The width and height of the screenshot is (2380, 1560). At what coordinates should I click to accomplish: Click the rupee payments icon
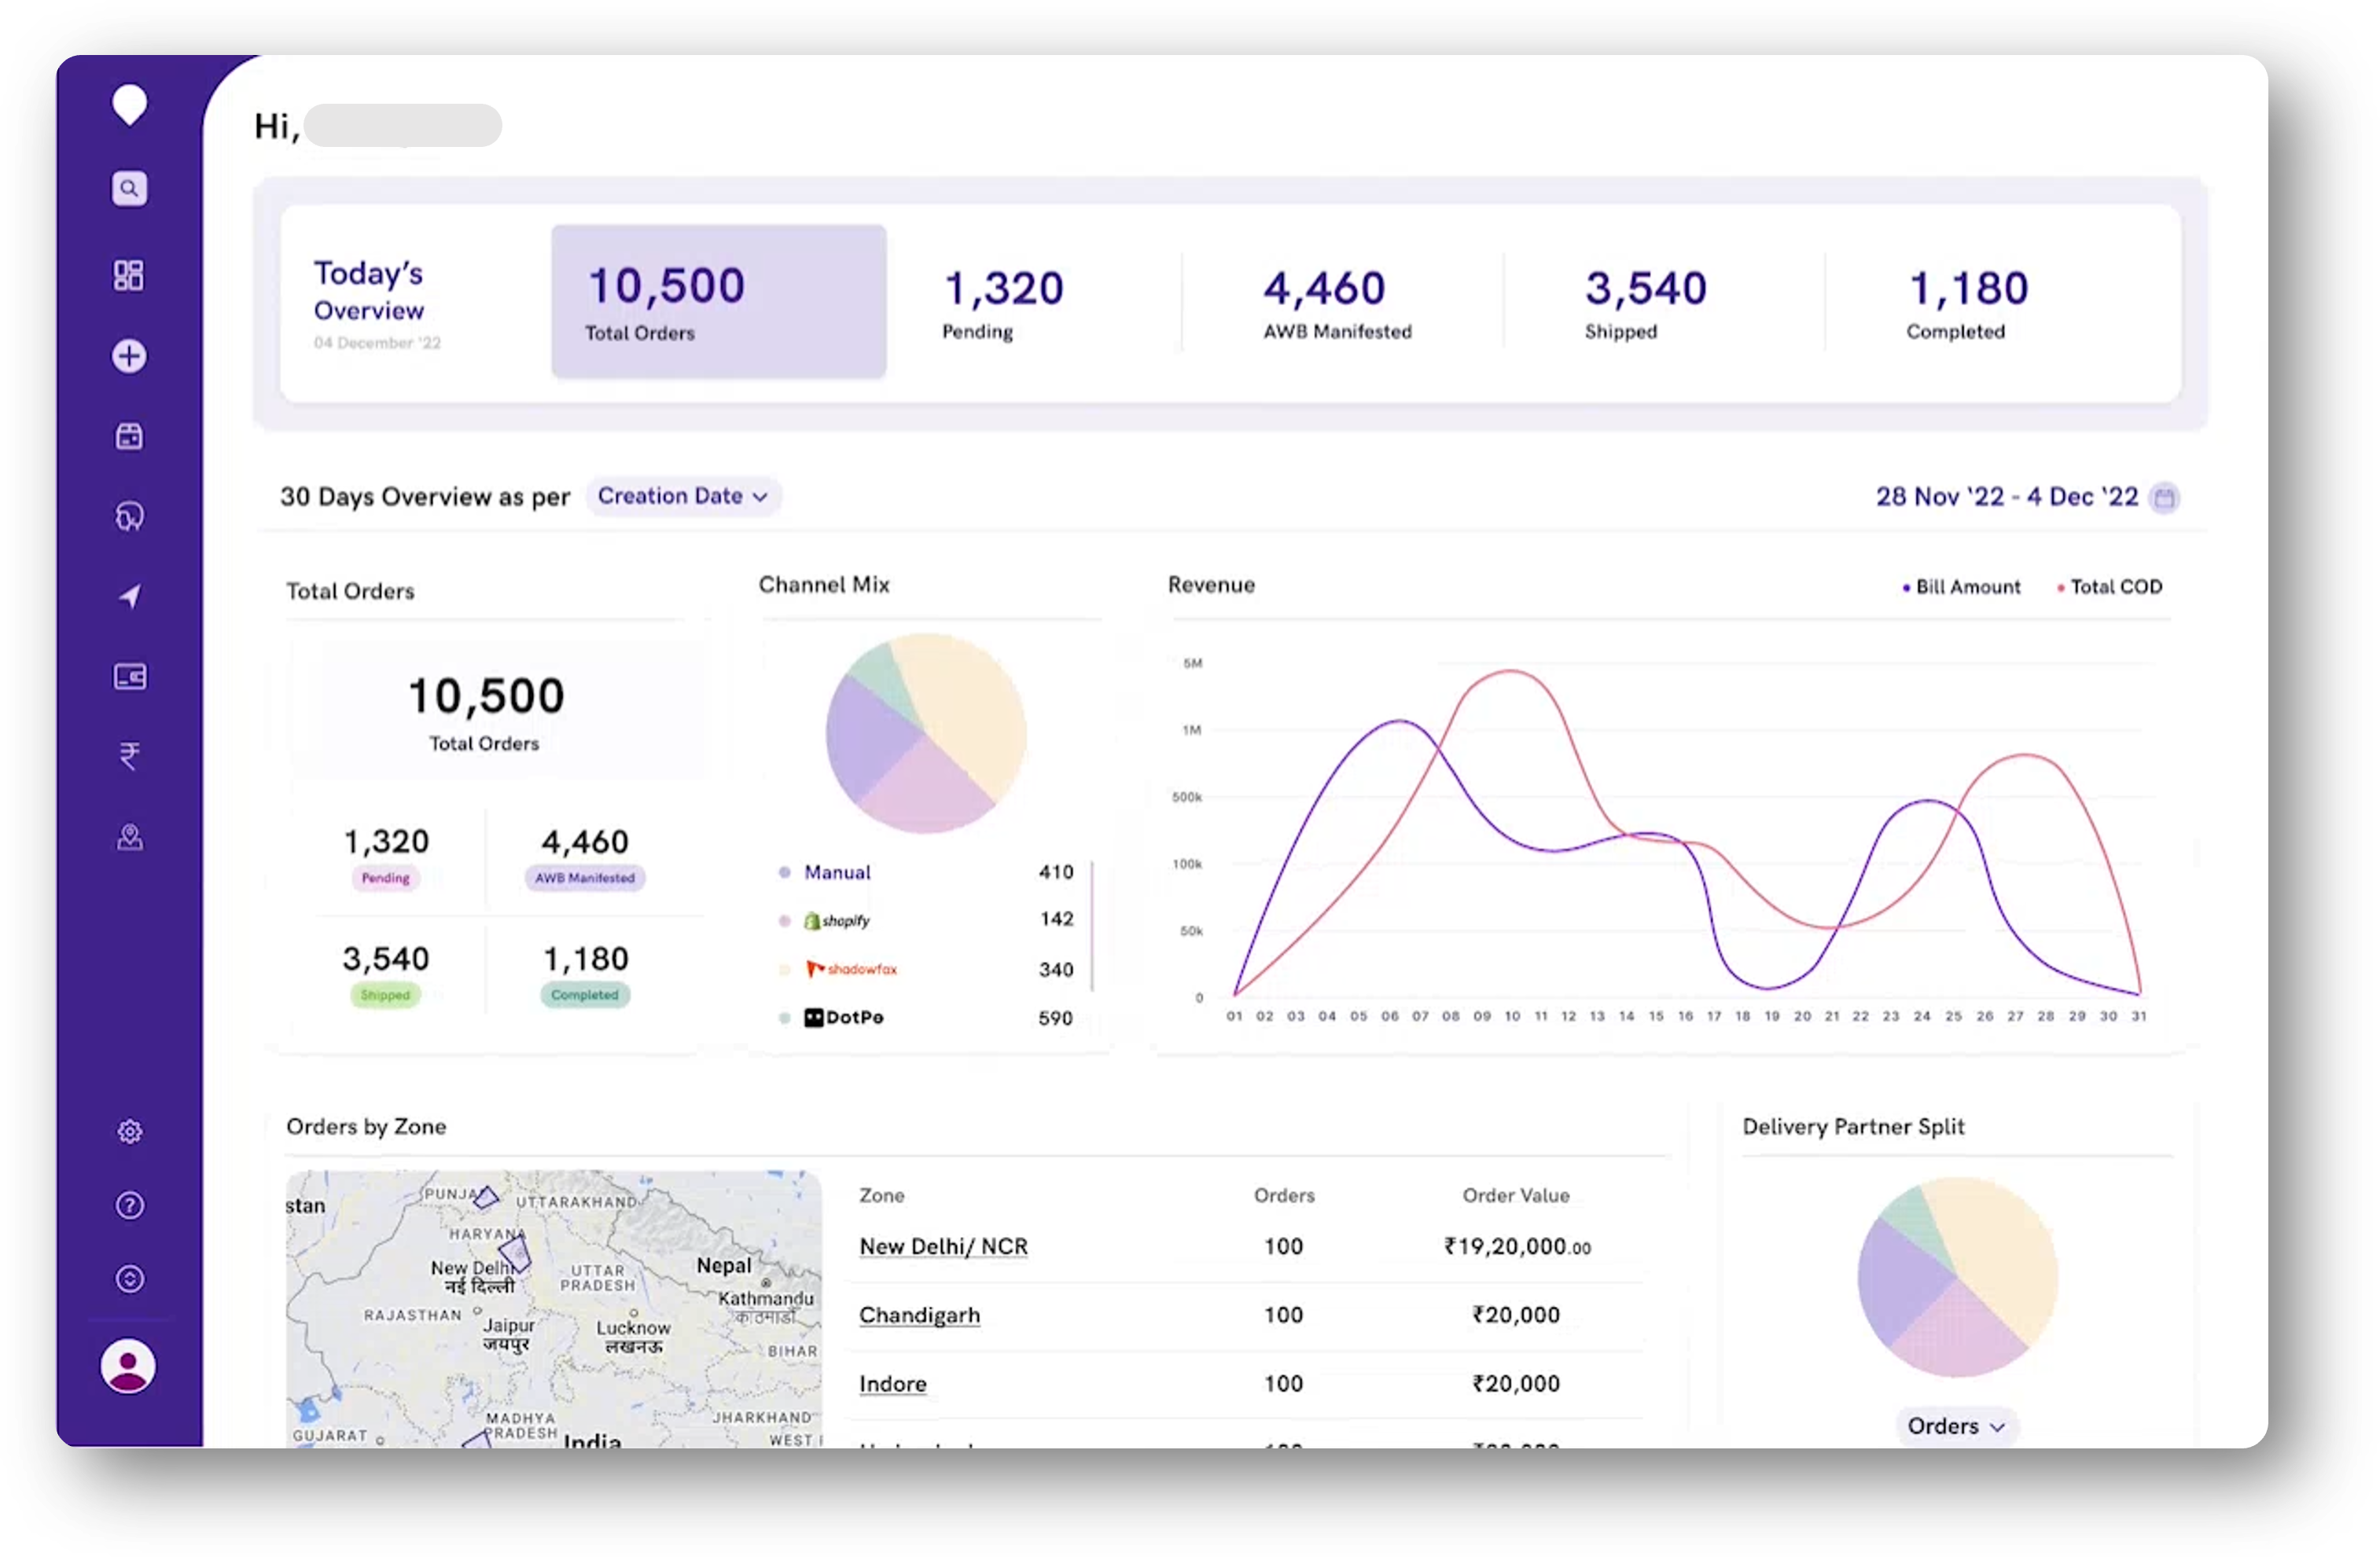(x=129, y=755)
